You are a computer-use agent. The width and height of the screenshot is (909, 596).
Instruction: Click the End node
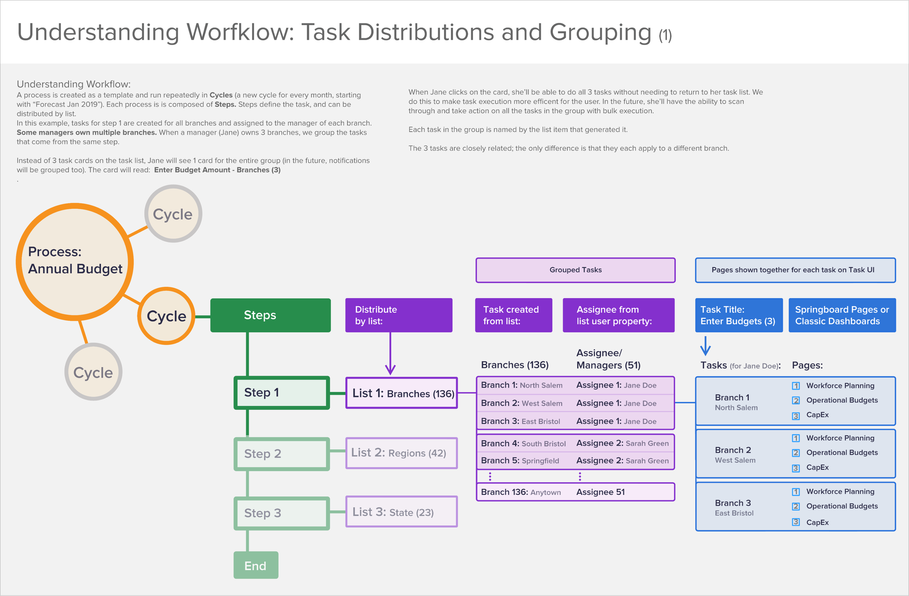[256, 565]
